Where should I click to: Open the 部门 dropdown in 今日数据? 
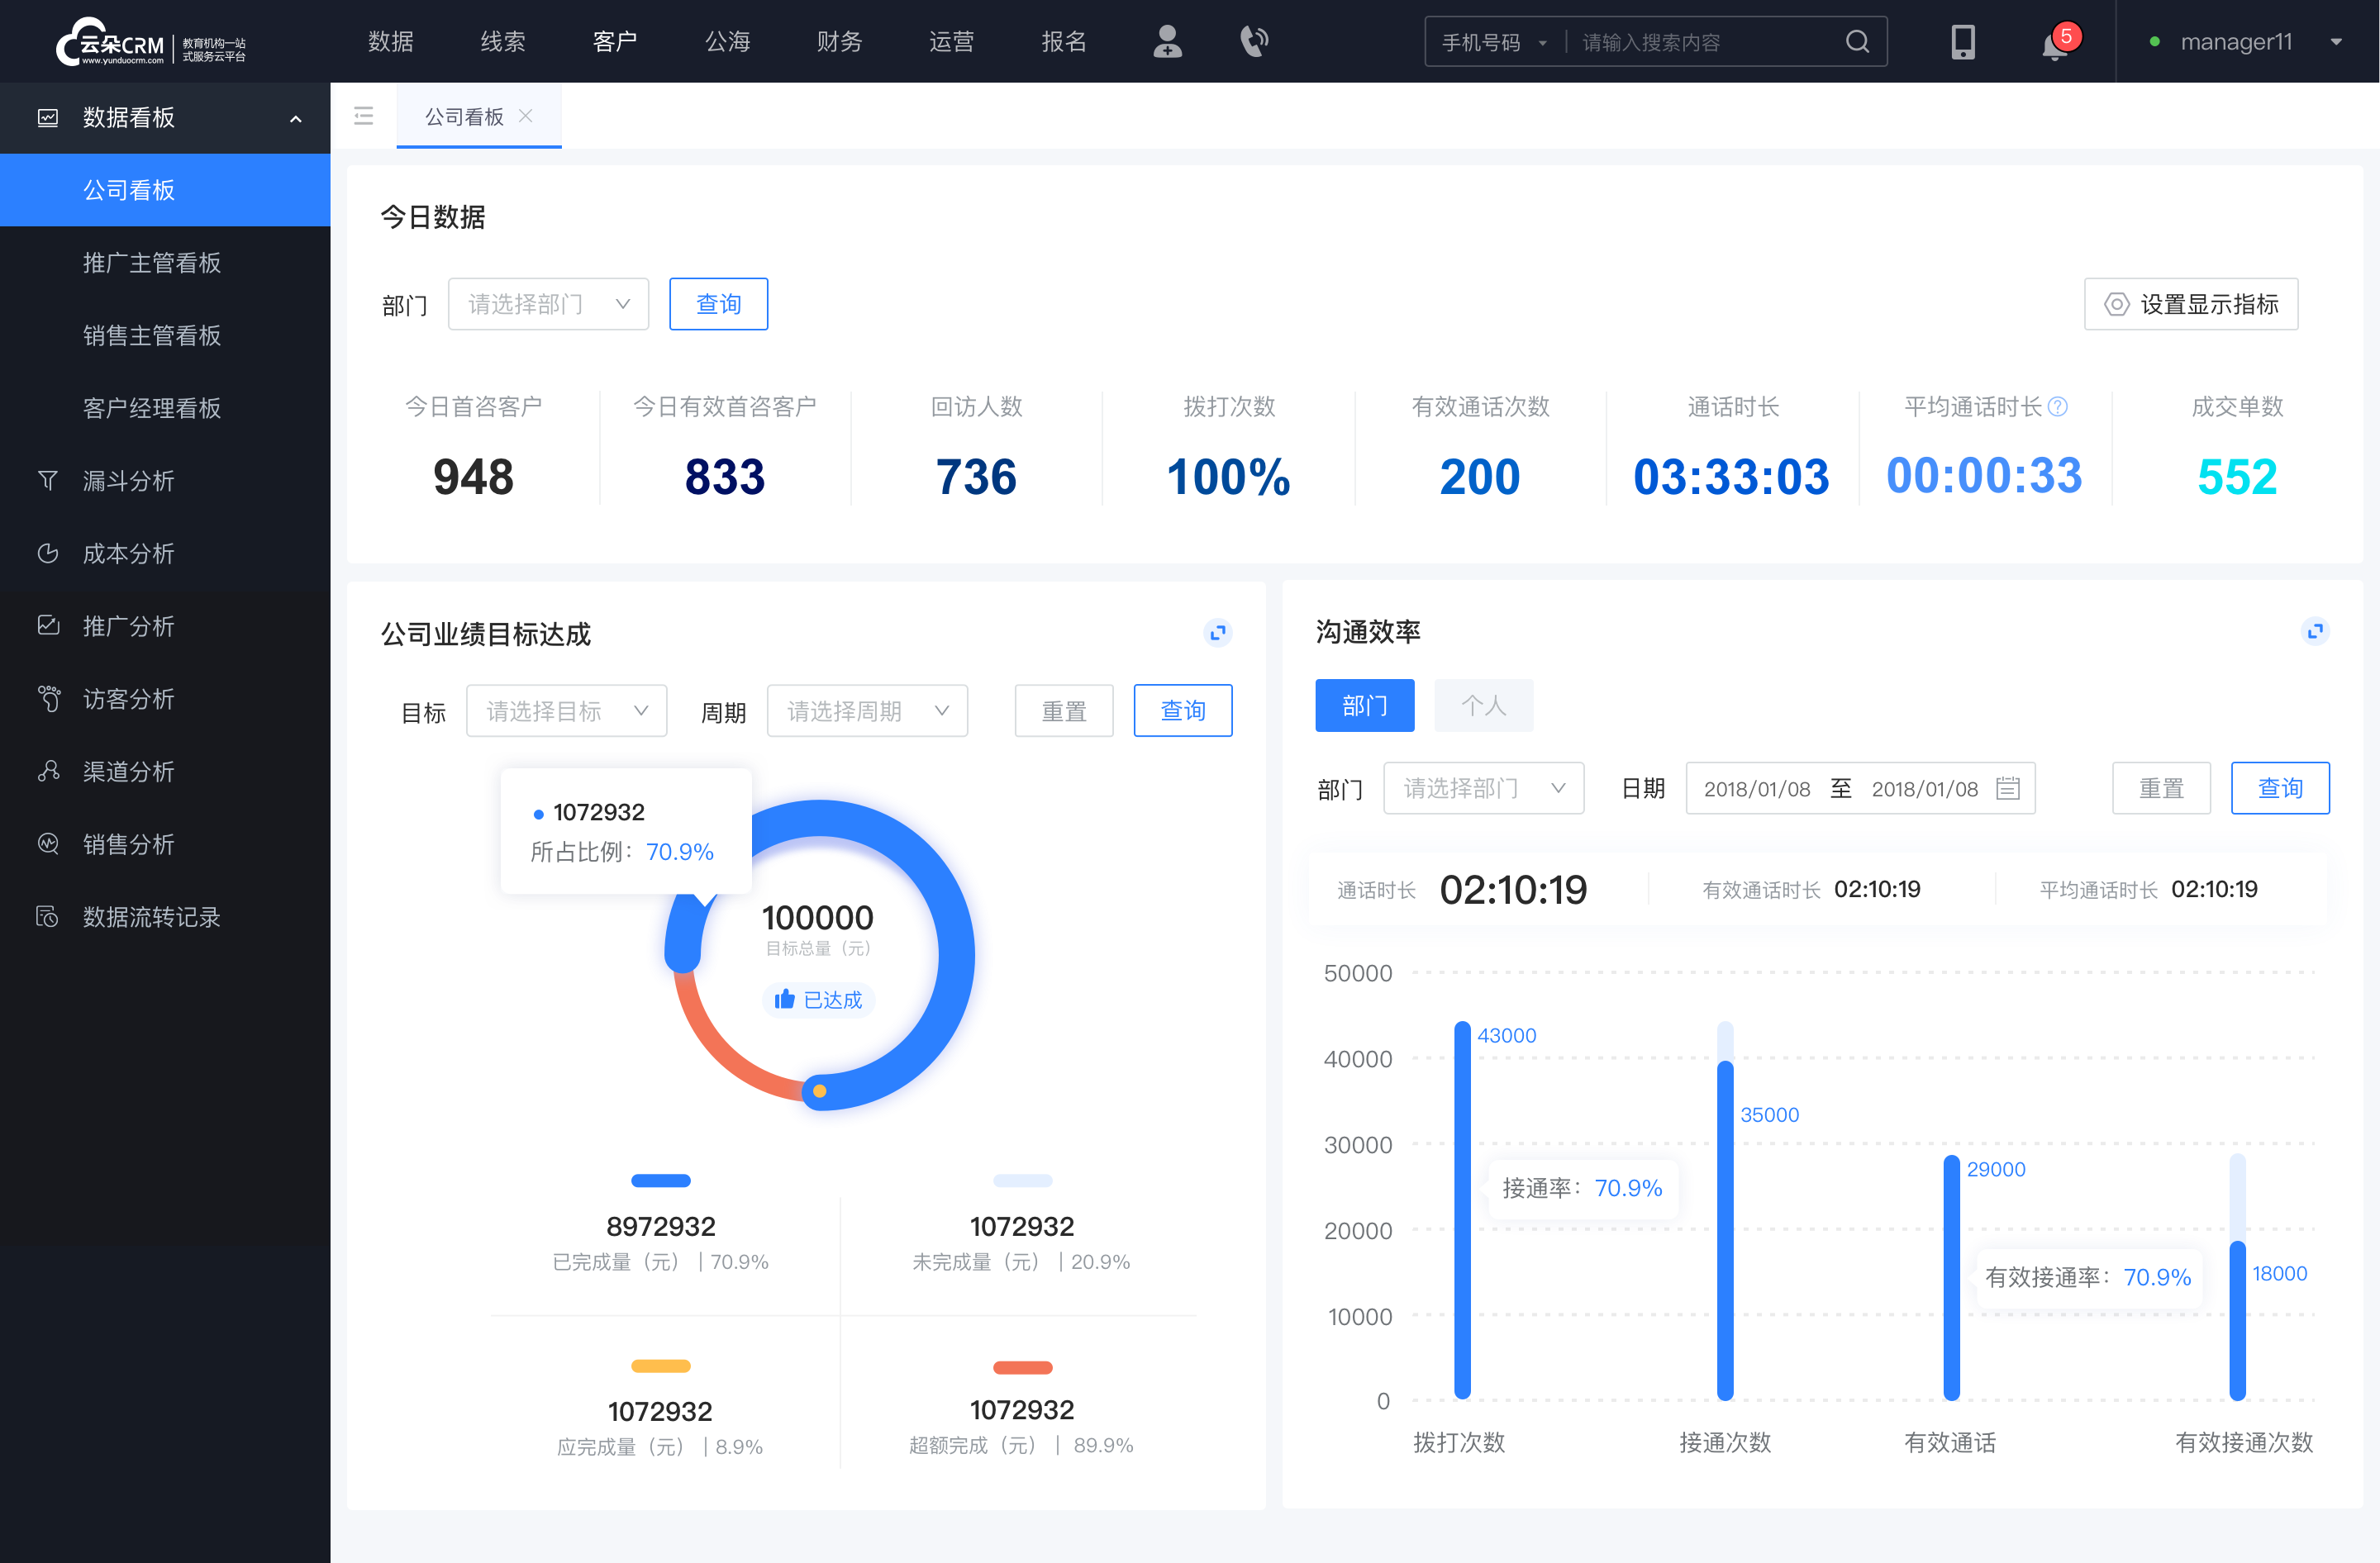click(x=546, y=302)
